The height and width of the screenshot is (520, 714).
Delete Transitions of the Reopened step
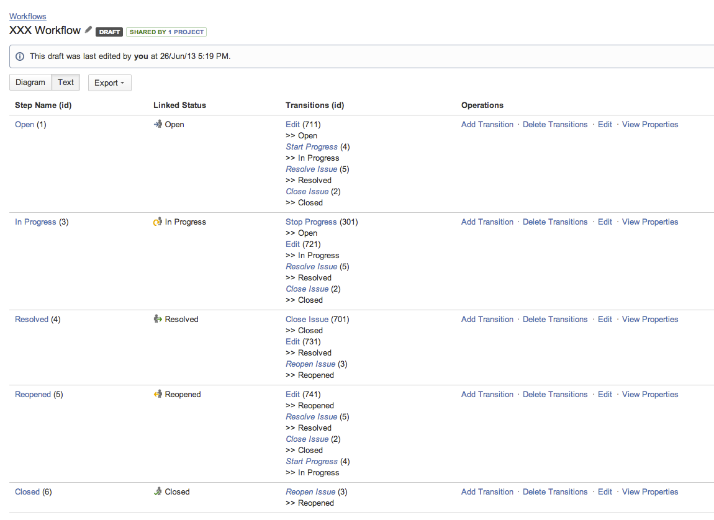coord(555,394)
